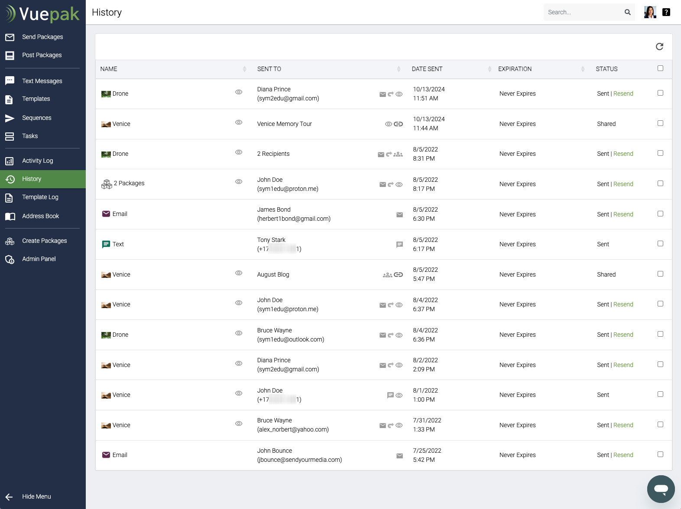Screen dimensions: 681x509
Task: Click the link icon in Venice Memory Tour row
Action: click(x=399, y=124)
